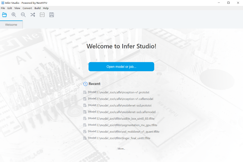Open the Build menu

(37, 8)
